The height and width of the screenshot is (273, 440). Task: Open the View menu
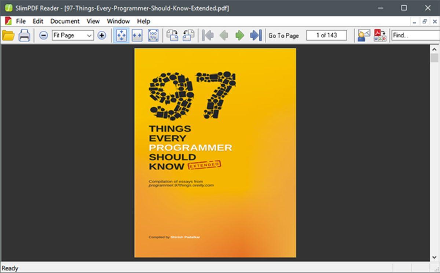click(93, 21)
